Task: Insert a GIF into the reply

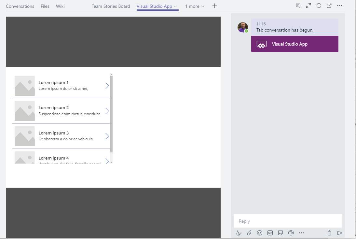Action: click(270, 233)
